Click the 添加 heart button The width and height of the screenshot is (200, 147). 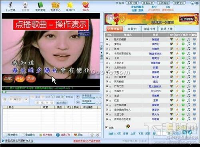pyautogui.click(x=78, y=135)
